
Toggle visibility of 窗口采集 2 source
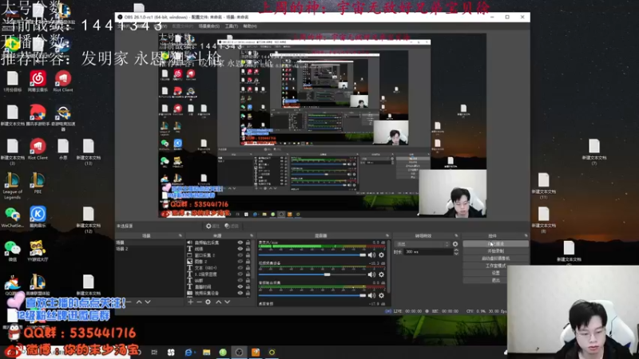pos(240,255)
